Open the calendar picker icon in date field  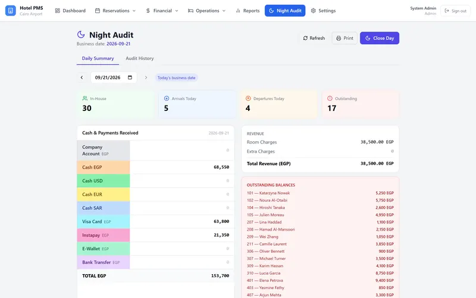click(x=130, y=77)
